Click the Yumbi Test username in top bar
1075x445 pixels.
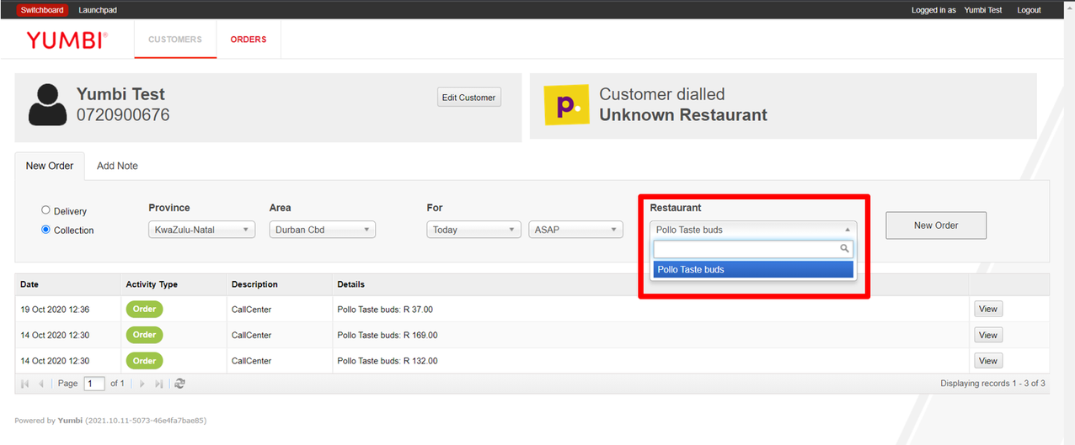(983, 10)
